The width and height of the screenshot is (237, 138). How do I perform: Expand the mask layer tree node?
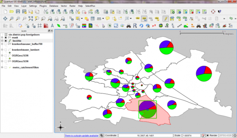coord(2,38)
